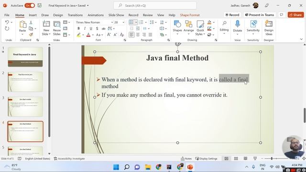306x172 pixels.
Task: Click the New Slide icon
Action: click(x=46, y=24)
